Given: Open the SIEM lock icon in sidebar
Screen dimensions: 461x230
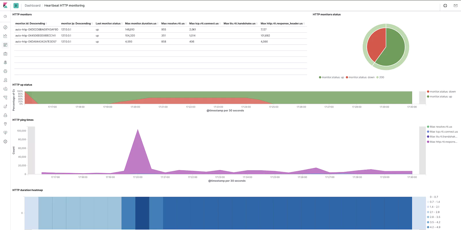Looking at the screenshot, I should (5, 115).
